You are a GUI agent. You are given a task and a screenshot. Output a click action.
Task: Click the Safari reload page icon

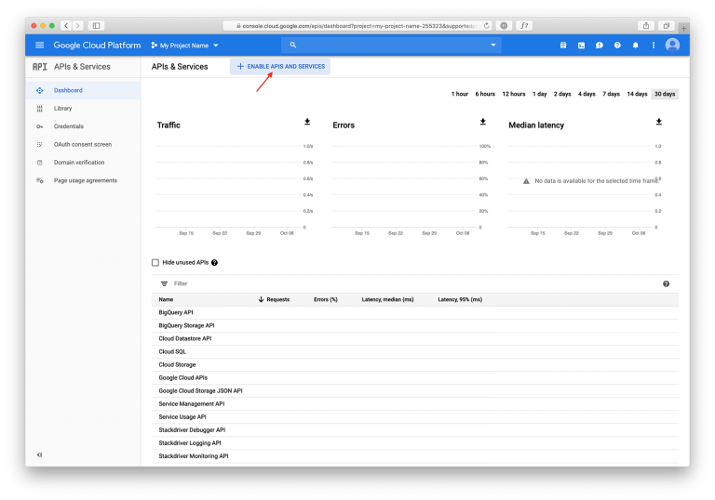coord(487,25)
